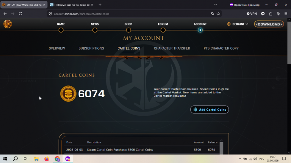291x163 pixels.
Task: Click the circular M toolbar icon
Action: click(263, 14)
